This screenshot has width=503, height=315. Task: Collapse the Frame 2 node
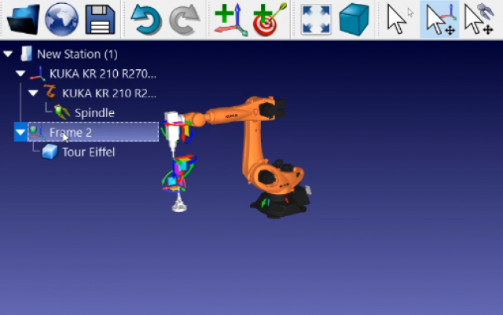tap(20, 132)
